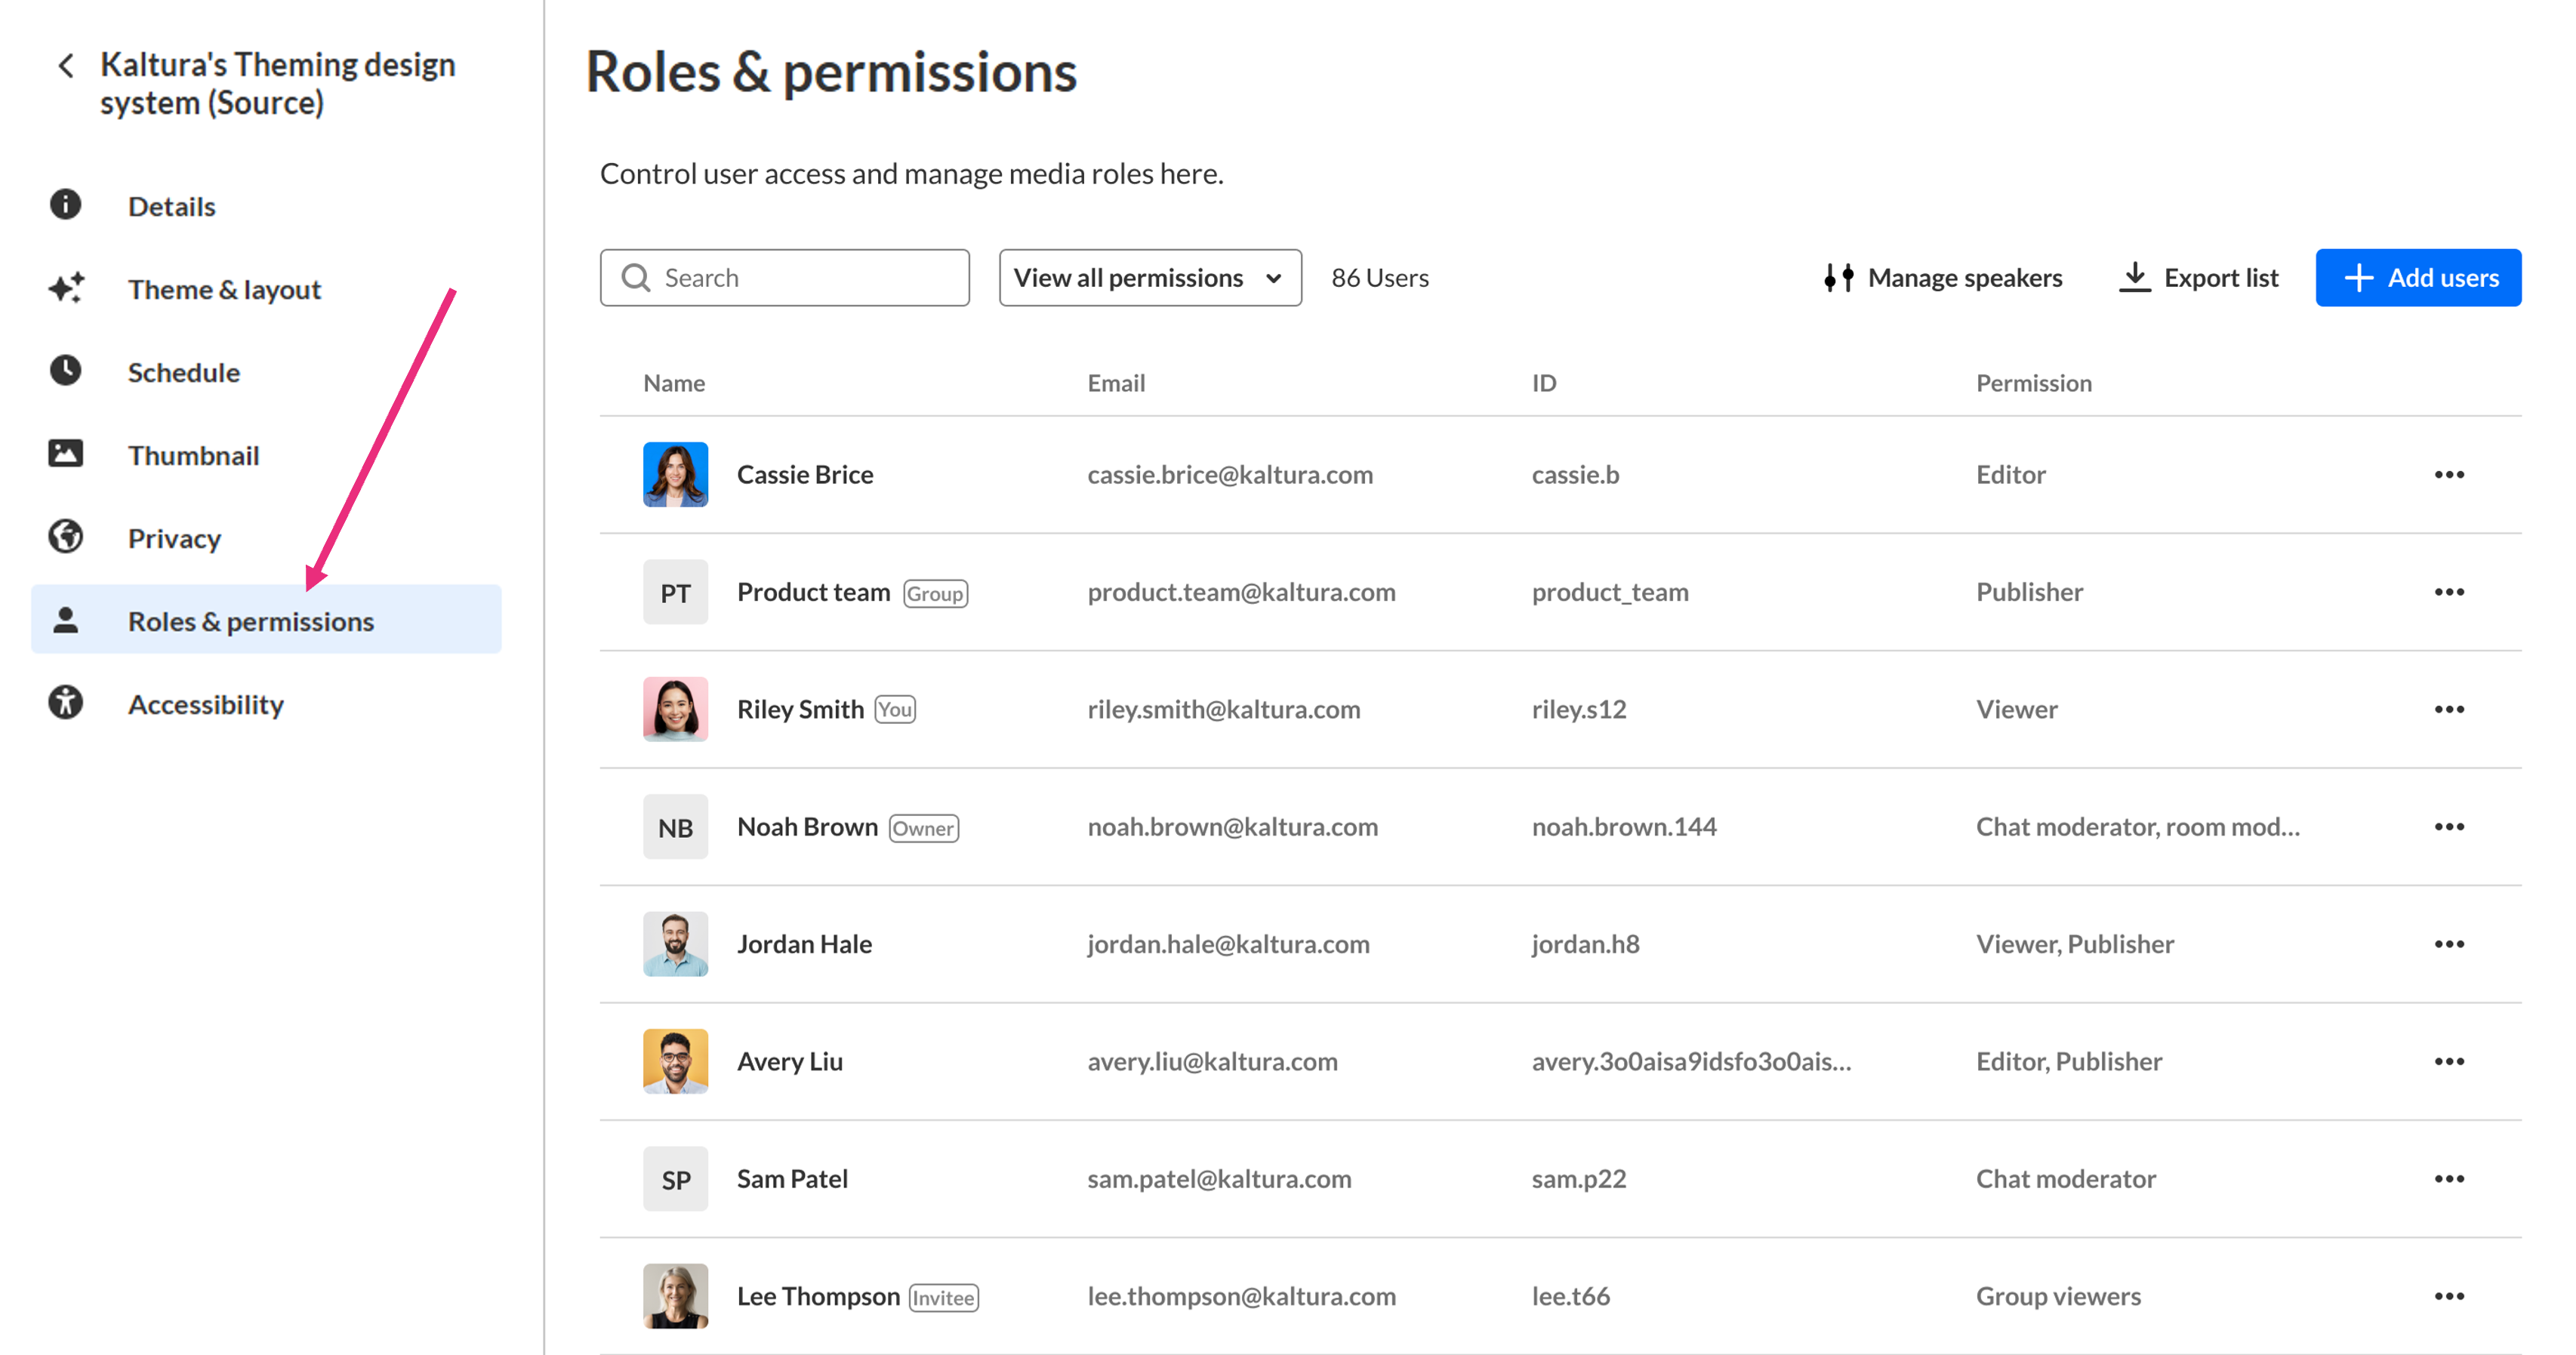Click the Schedule clock icon
This screenshot has height=1355, width=2576.
coord(66,371)
